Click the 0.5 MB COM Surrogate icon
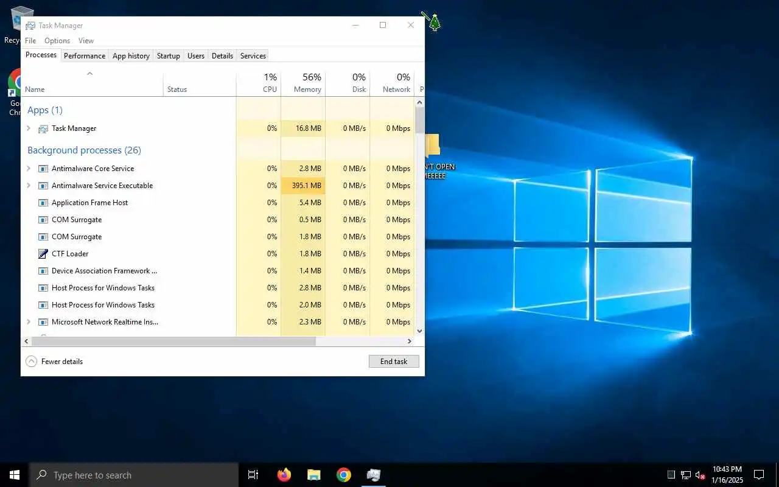779x487 pixels. pos(43,220)
